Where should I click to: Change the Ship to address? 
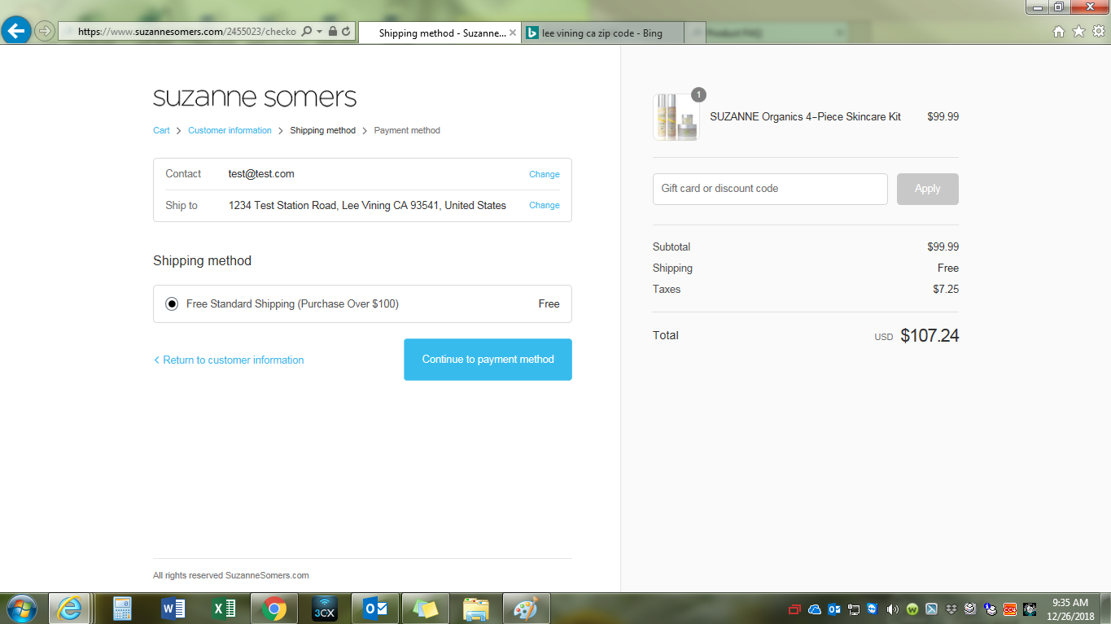[x=544, y=205]
